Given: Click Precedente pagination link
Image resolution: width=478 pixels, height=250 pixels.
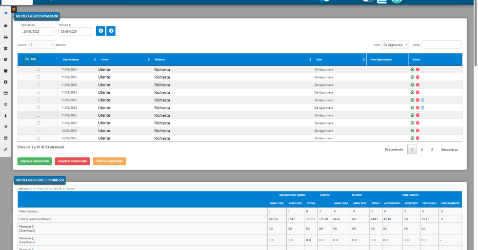Looking at the screenshot, I should (394, 149).
